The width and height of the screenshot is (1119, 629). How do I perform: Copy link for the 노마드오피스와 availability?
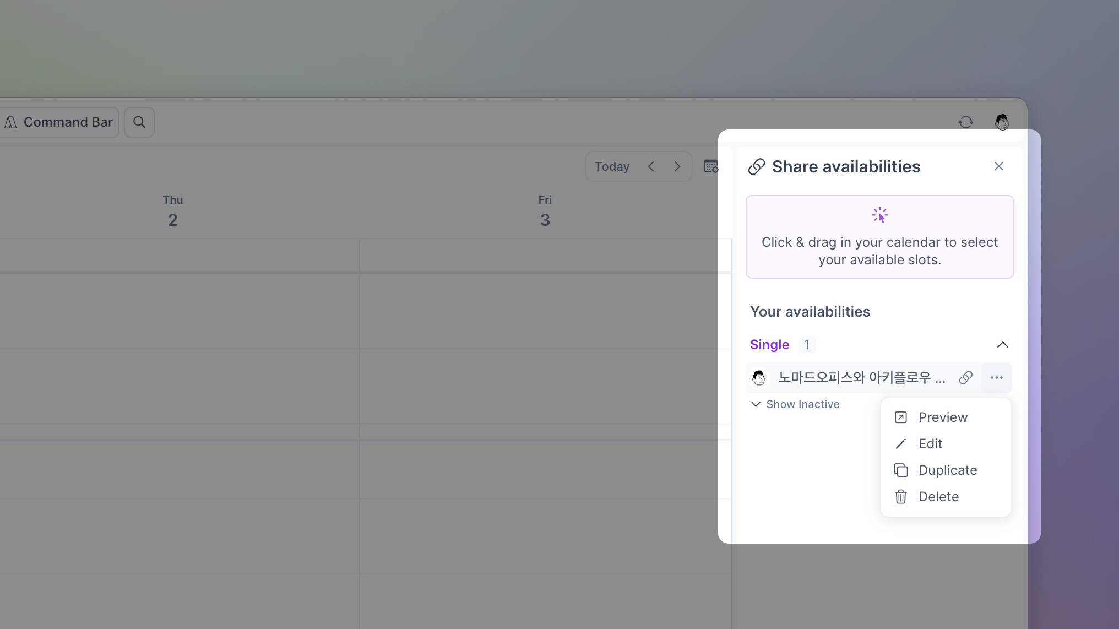tap(966, 378)
